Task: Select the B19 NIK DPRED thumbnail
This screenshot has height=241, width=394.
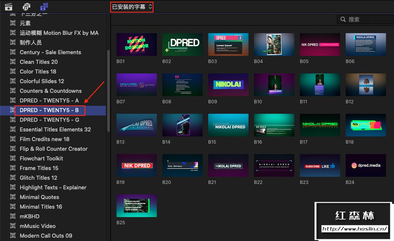Action: pyautogui.click(x=136, y=165)
